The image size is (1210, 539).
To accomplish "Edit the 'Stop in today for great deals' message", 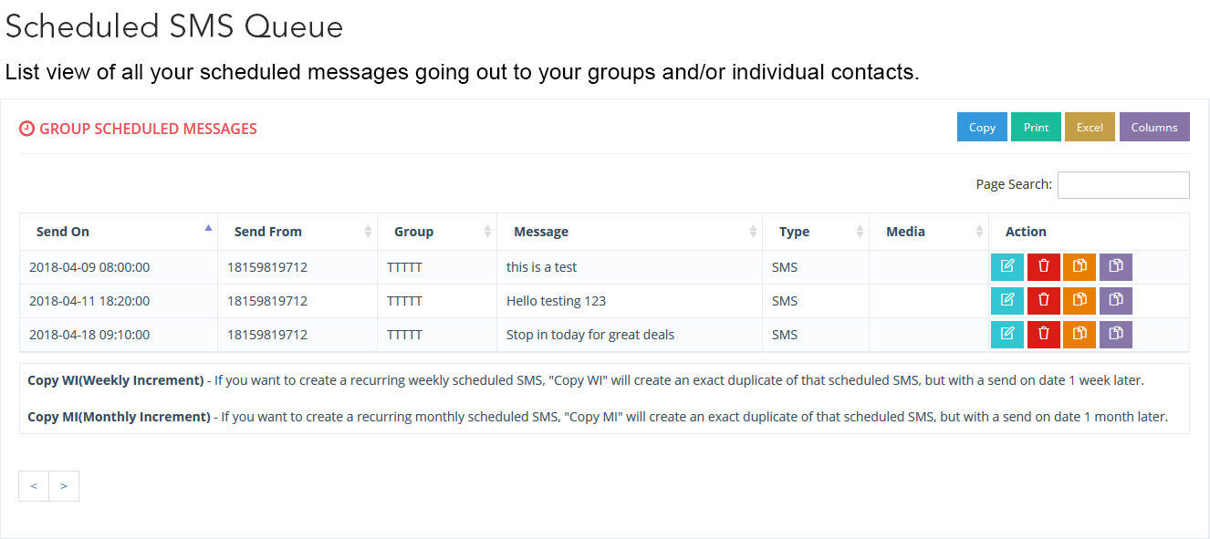I will pyautogui.click(x=1007, y=335).
